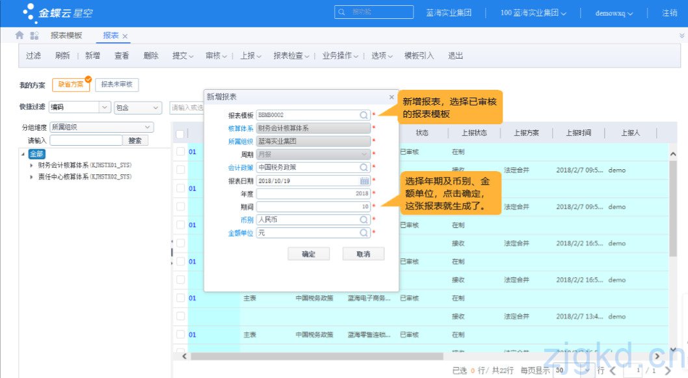
Task: Go to the home page icon
Action: click(20, 35)
